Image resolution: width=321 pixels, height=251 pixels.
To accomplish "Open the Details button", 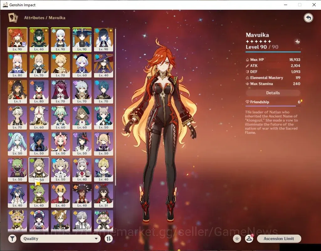I will (273, 93).
